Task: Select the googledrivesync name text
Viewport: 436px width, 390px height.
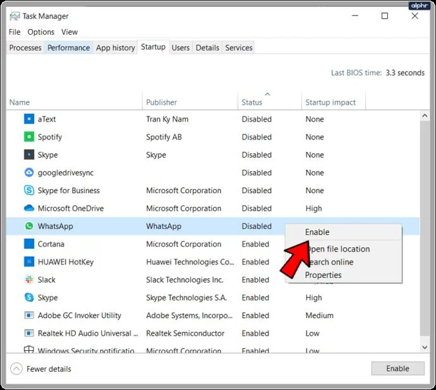Action: coord(66,173)
